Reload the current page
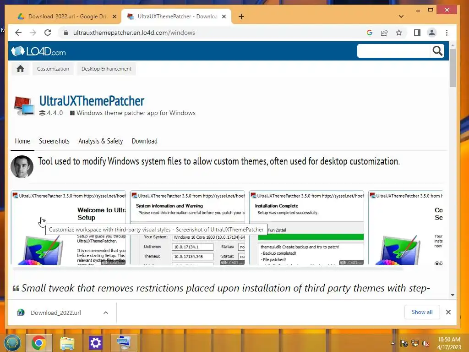 click(48, 33)
